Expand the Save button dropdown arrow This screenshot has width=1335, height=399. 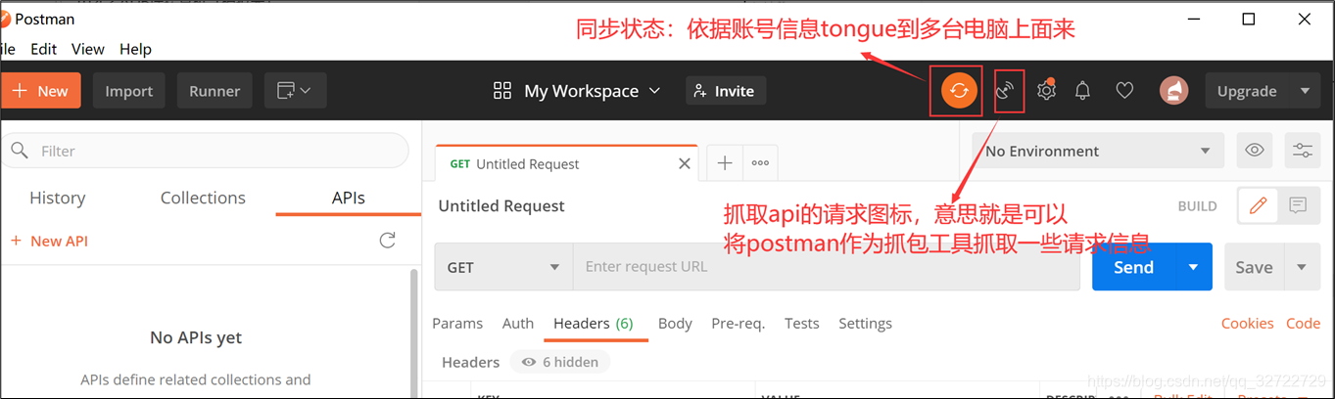(x=1302, y=267)
